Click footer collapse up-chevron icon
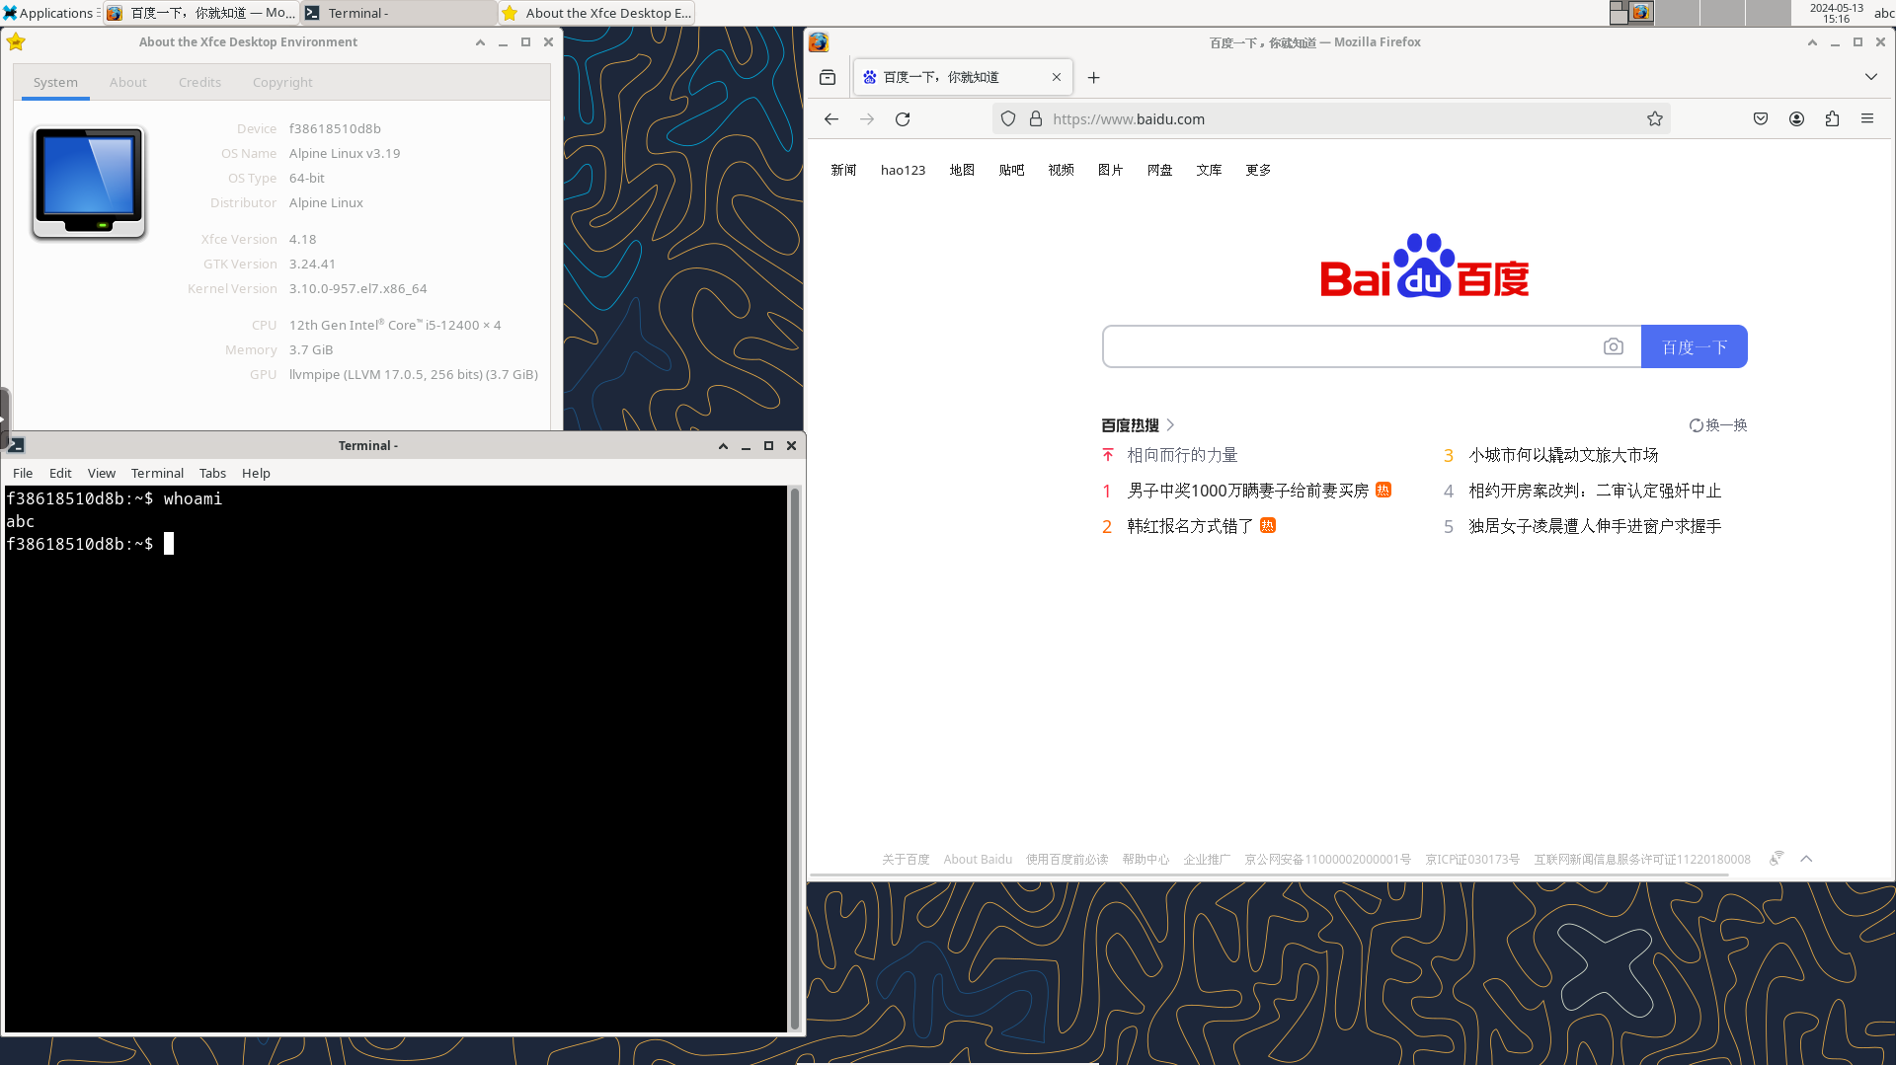 click(1806, 859)
